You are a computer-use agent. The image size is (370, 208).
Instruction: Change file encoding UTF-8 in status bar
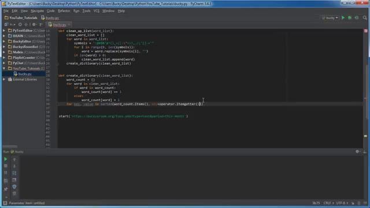tap(342, 203)
